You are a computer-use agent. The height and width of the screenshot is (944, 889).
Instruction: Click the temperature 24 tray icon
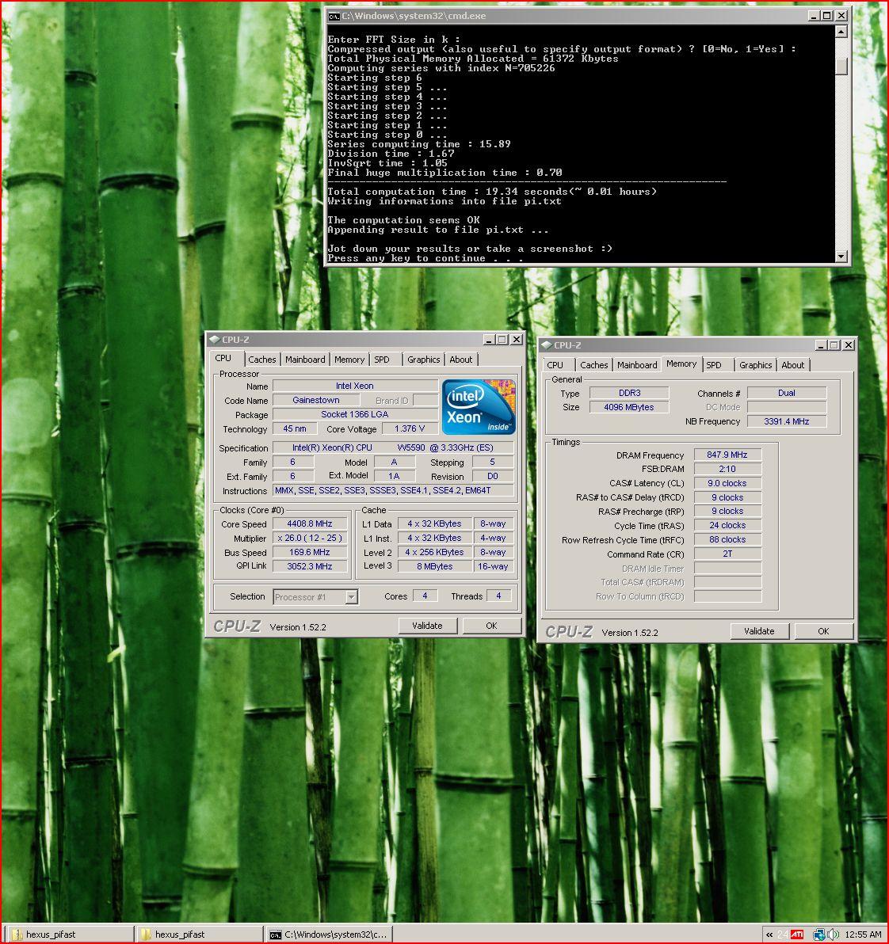point(783,934)
